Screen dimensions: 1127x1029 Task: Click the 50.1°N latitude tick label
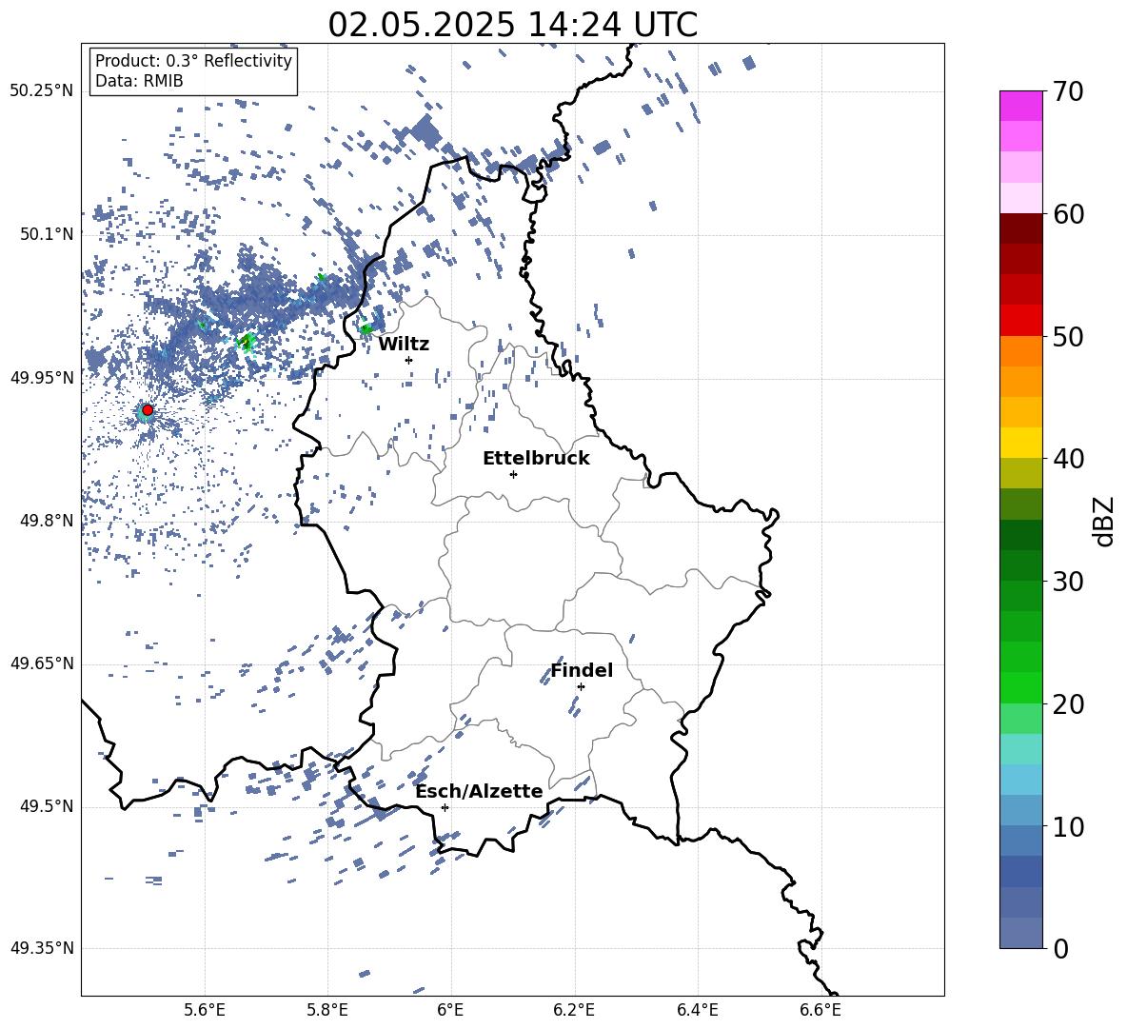[46, 234]
